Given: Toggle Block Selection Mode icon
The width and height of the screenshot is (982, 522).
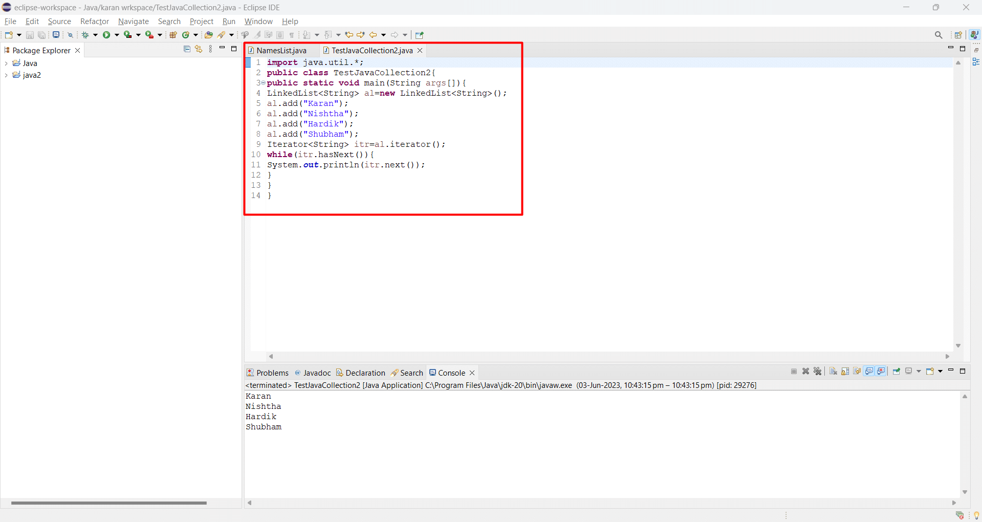Looking at the screenshot, I should pos(280,35).
